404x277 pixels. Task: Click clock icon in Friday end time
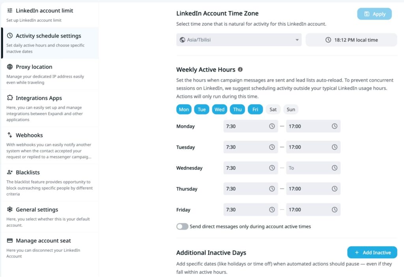point(335,210)
